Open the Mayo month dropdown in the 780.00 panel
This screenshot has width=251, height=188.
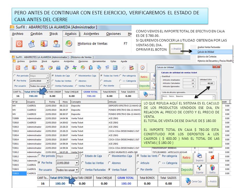pyautogui.click(x=48, y=76)
